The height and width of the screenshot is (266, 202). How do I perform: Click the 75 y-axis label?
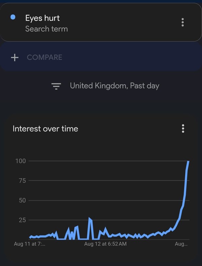coord(22,181)
